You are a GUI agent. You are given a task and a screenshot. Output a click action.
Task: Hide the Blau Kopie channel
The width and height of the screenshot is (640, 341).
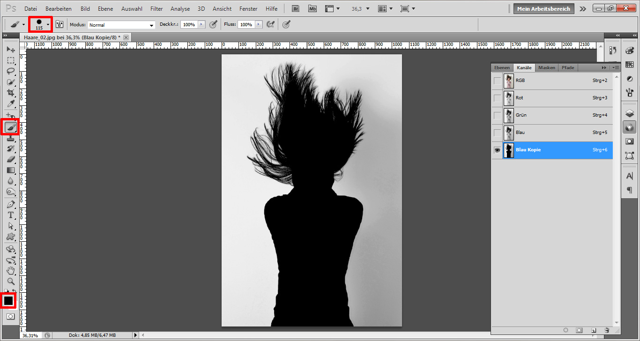pos(497,150)
